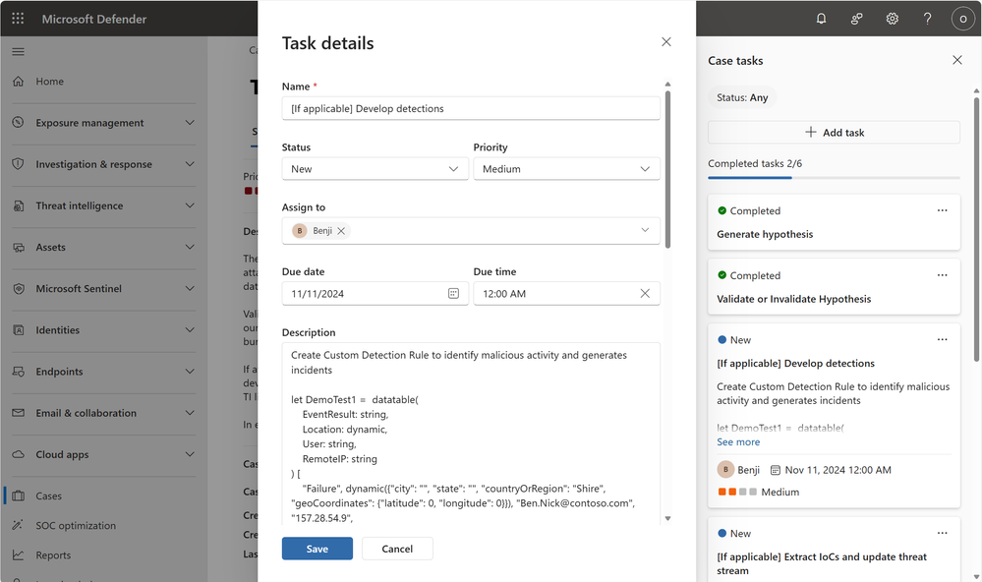Click the Task details vertical scrollbar
The image size is (982, 582).
pos(667,169)
